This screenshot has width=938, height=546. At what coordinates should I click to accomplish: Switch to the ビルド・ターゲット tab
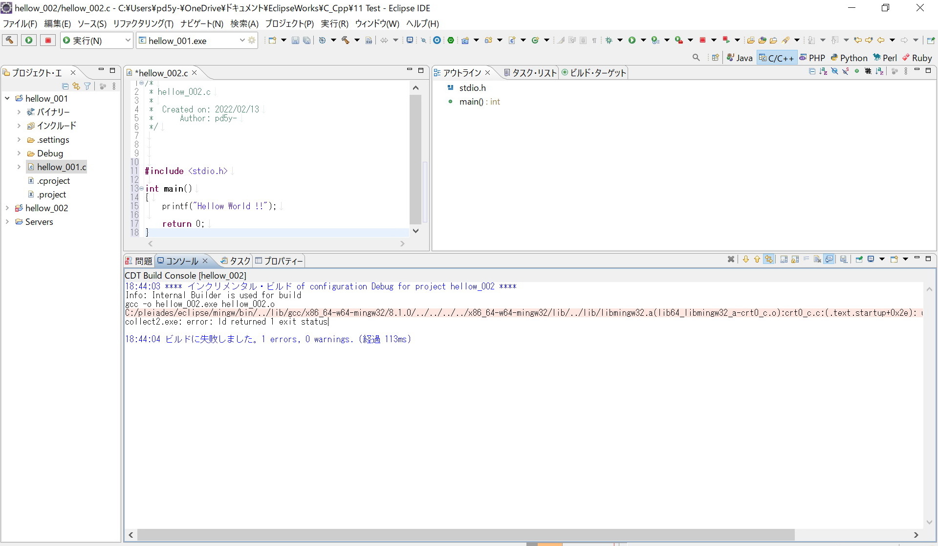[x=593, y=73]
